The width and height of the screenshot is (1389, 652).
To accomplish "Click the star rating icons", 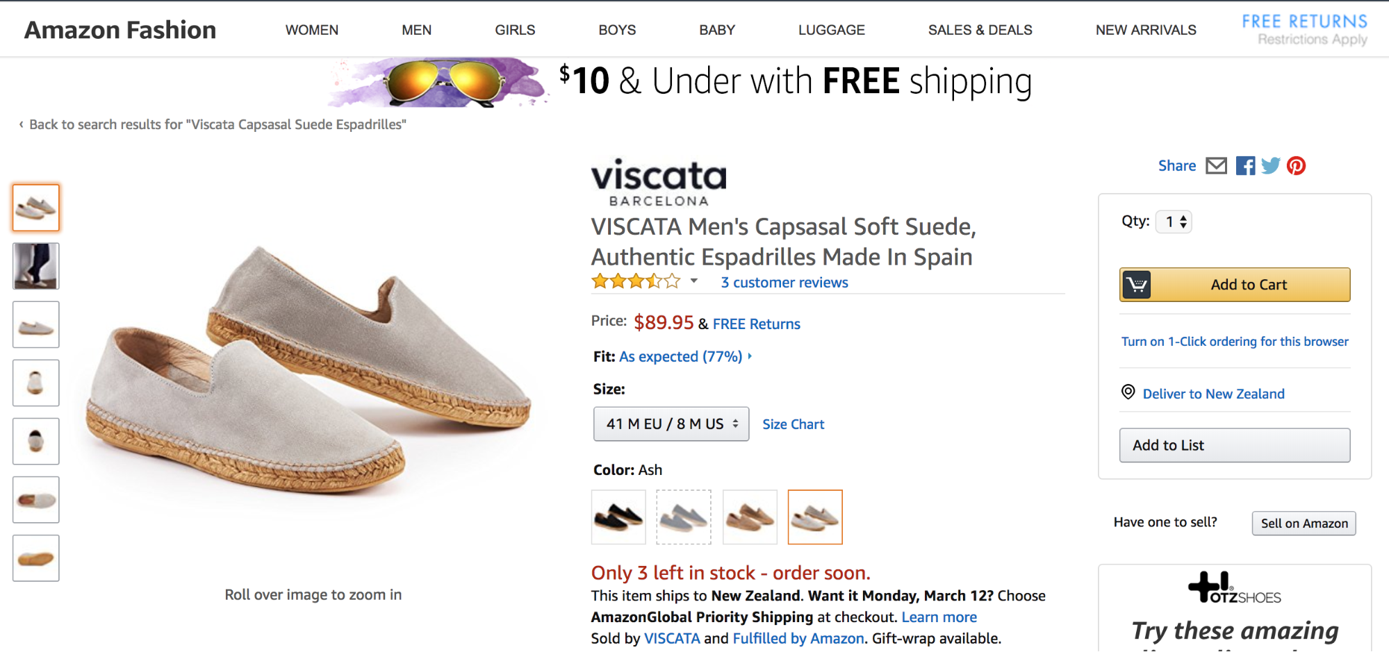I will pos(636,282).
